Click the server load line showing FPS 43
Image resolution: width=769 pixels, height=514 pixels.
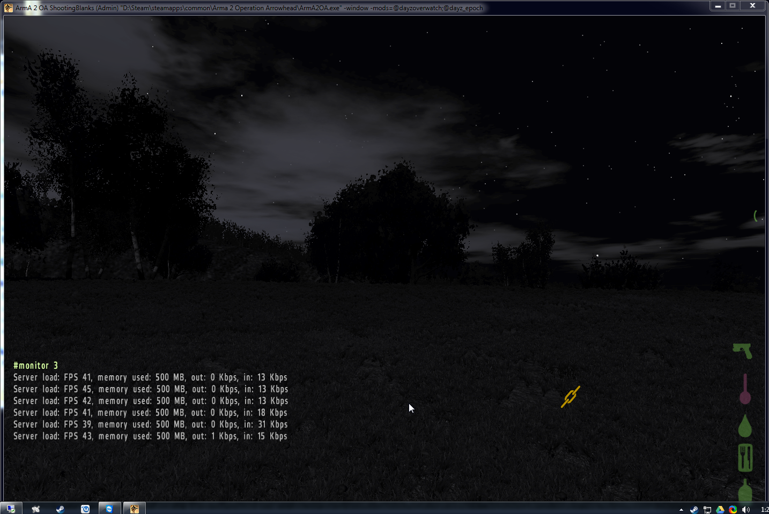tap(150, 436)
